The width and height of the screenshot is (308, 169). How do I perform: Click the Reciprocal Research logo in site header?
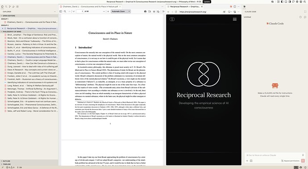pos(172,19)
